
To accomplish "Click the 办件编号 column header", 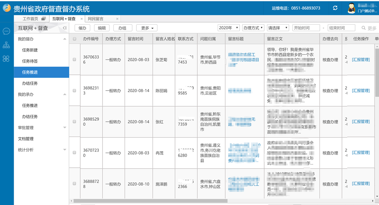I will point(91,39).
